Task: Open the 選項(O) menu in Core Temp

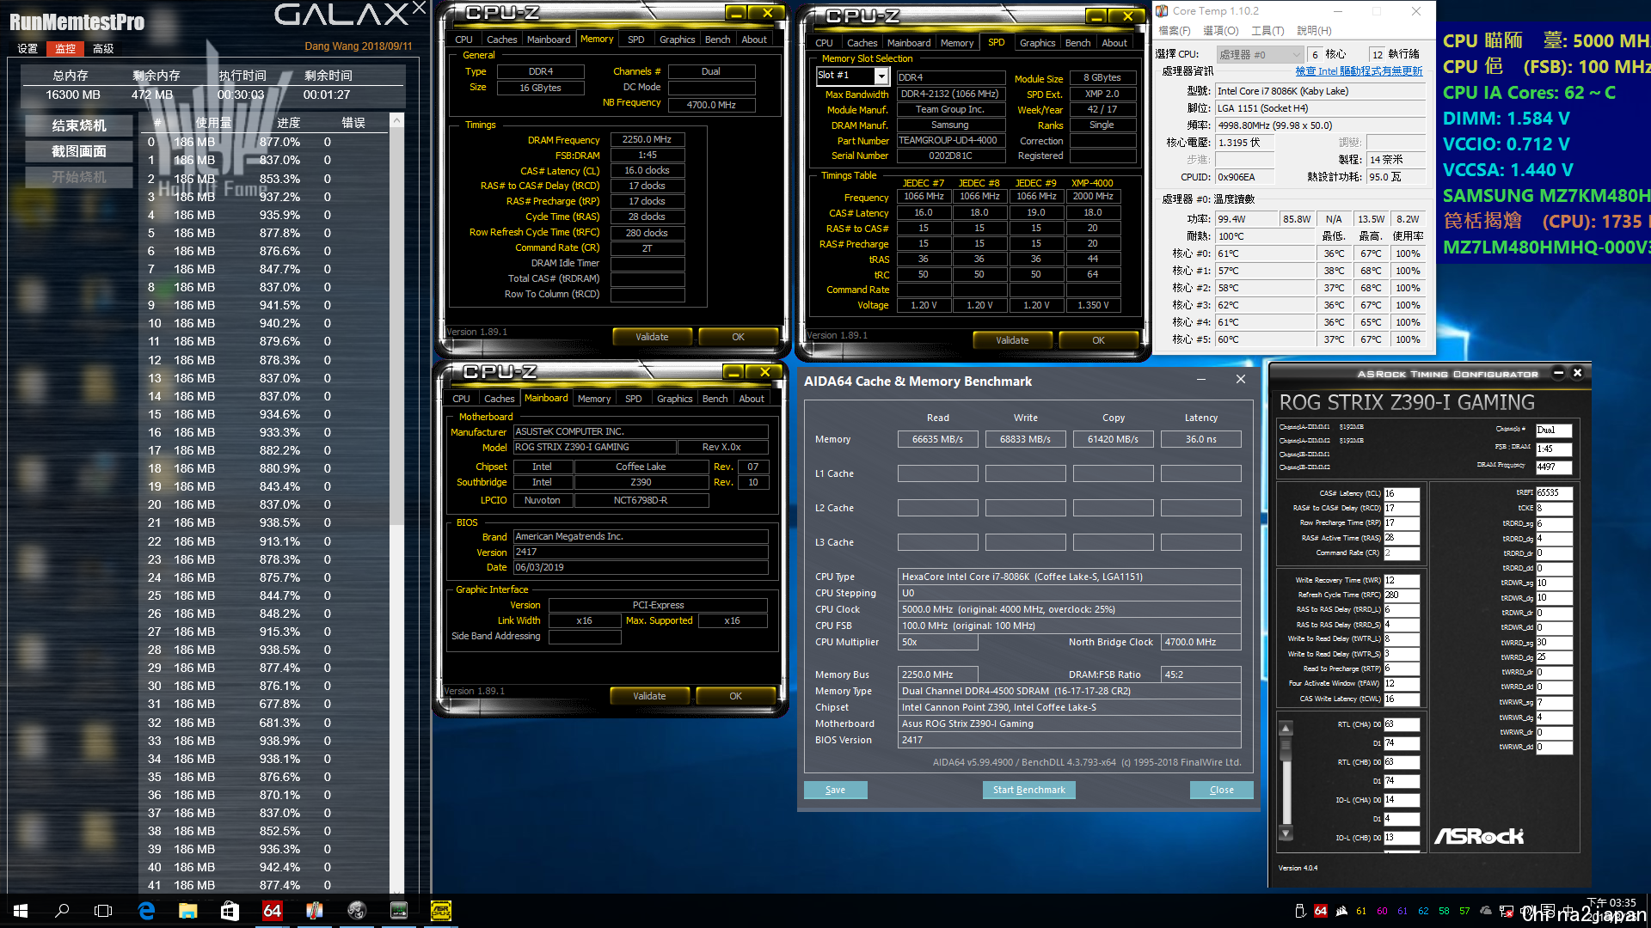Action: [1221, 31]
